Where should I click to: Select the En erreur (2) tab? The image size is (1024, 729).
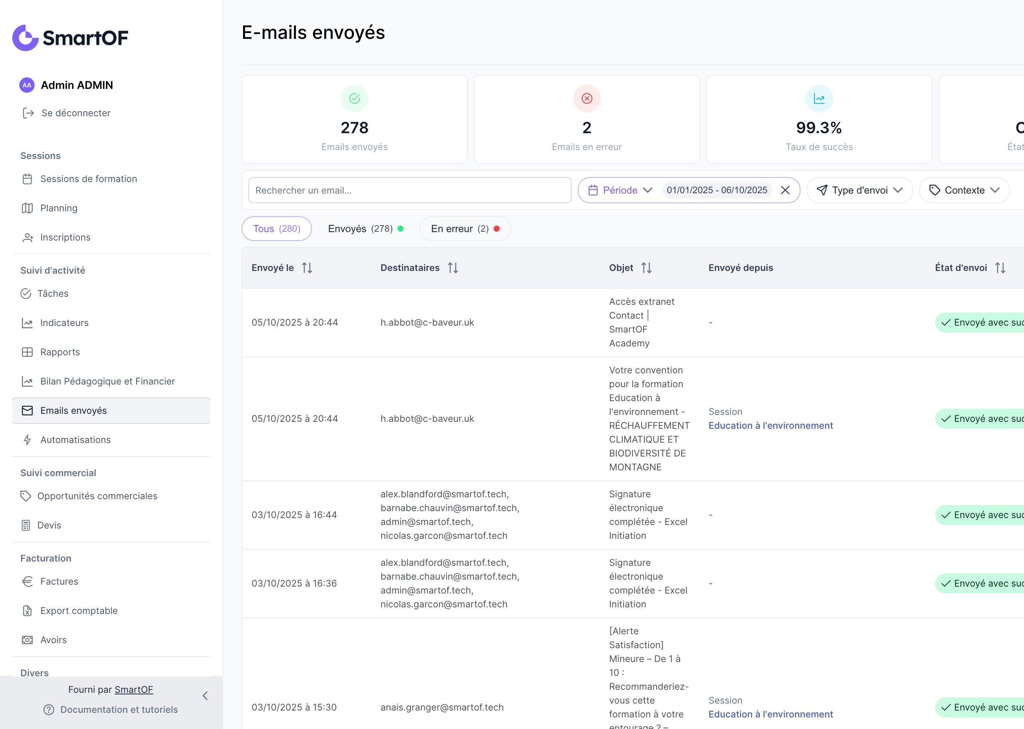tap(465, 229)
